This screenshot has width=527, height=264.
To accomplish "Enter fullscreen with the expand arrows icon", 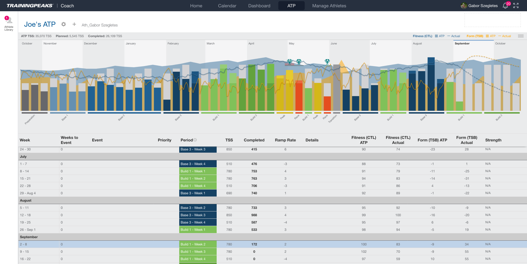I will coord(516,6).
